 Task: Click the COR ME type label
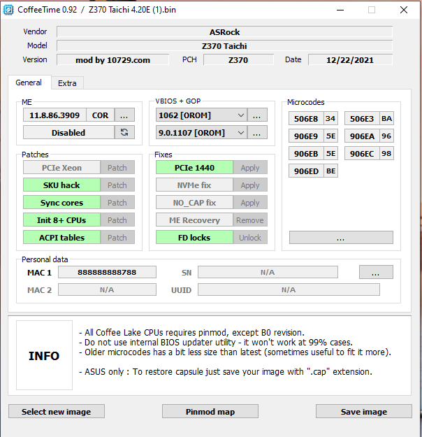click(x=101, y=115)
